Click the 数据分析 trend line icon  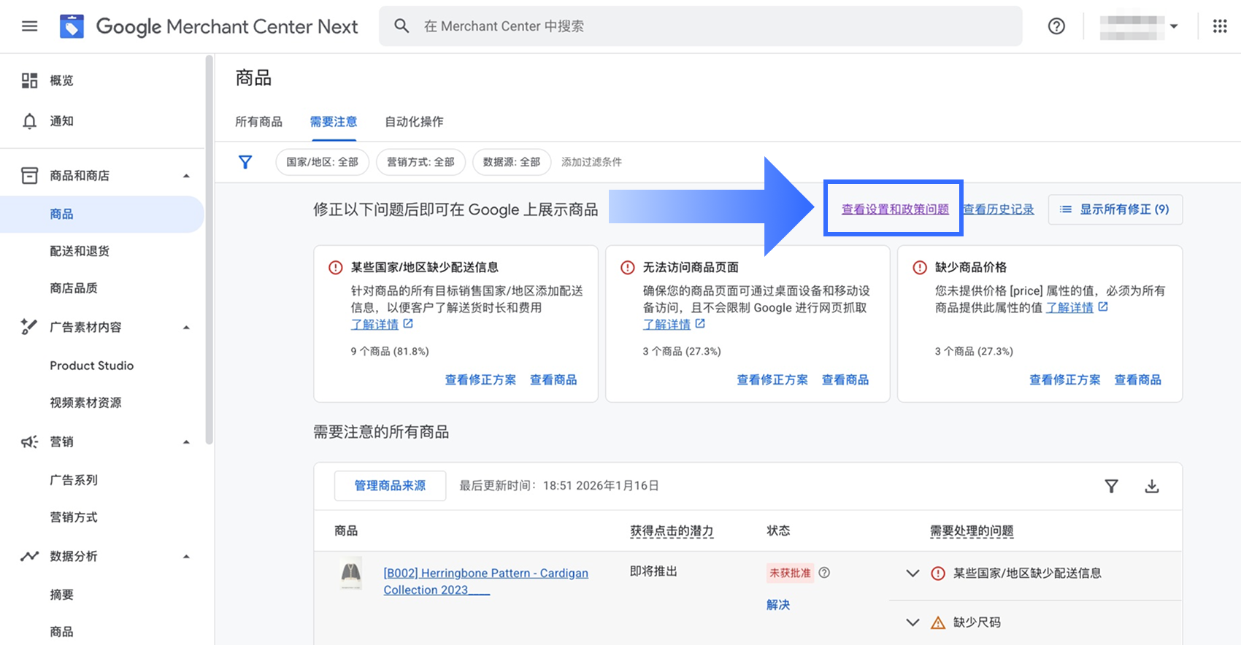pyautogui.click(x=29, y=556)
